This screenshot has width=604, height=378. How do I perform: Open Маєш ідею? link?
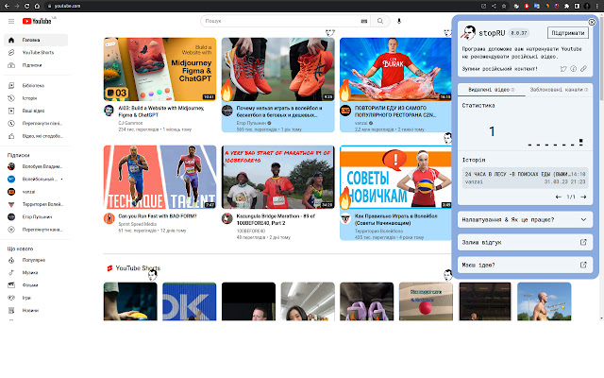pos(525,265)
